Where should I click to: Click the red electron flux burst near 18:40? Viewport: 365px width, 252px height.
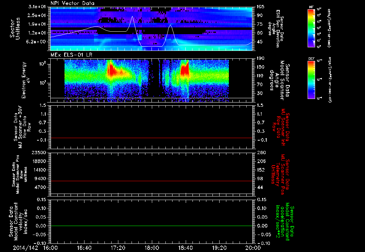[x=185, y=69]
